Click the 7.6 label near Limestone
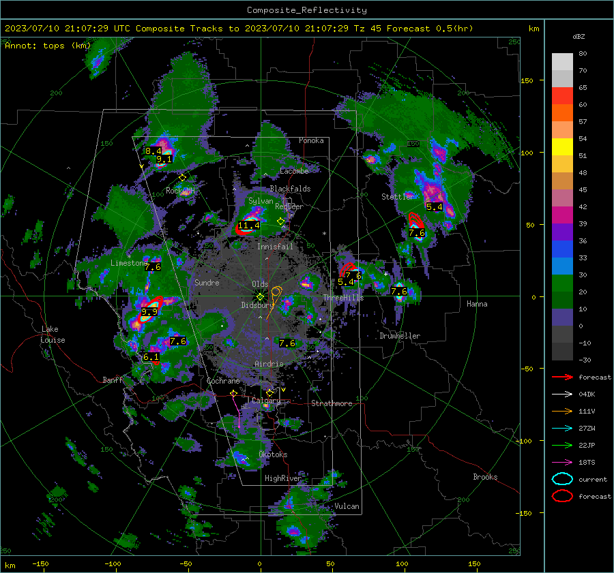This screenshot has width=614, height=573. point(153,267)
